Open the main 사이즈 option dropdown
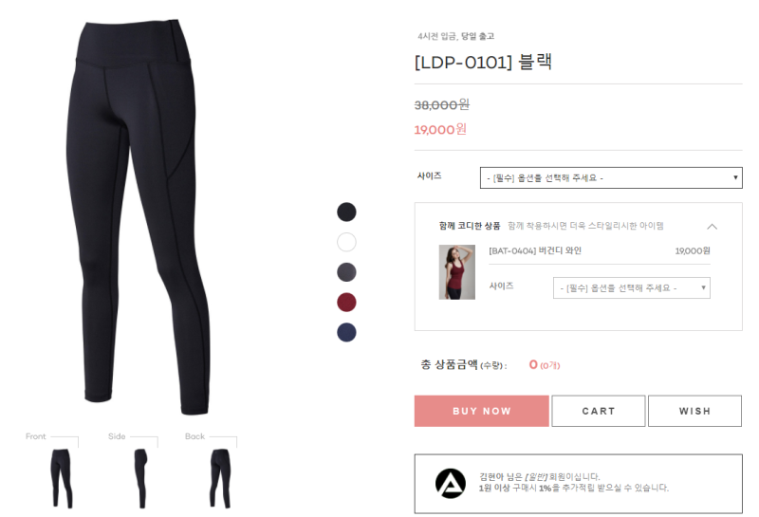The width and height of the screenshot is (759, 517). 611,177
